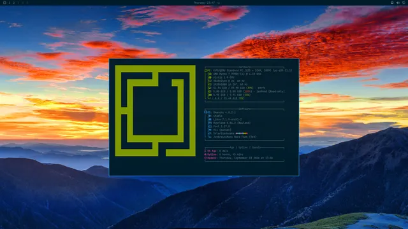
Task: Click the network icon beside the speaker icon
Action: pos(392,3)
